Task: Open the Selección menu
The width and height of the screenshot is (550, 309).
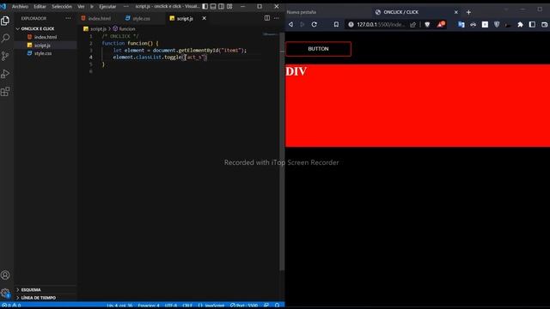Action: [62, 7]
